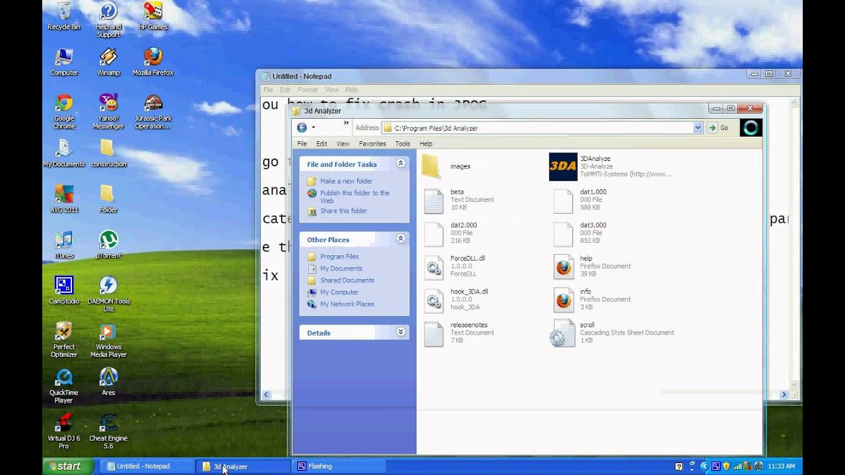Select the µTorrent desktop icon

[108, 239]
